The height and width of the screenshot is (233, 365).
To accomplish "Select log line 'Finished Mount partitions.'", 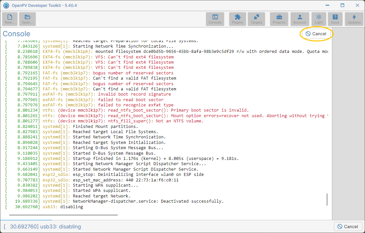I will tap(72, 127).
